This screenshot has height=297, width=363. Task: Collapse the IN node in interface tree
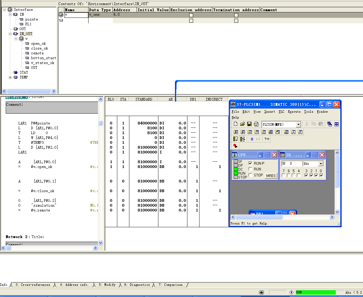[10, 15]
